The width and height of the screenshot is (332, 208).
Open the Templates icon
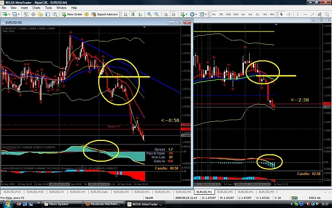[202, 14]
